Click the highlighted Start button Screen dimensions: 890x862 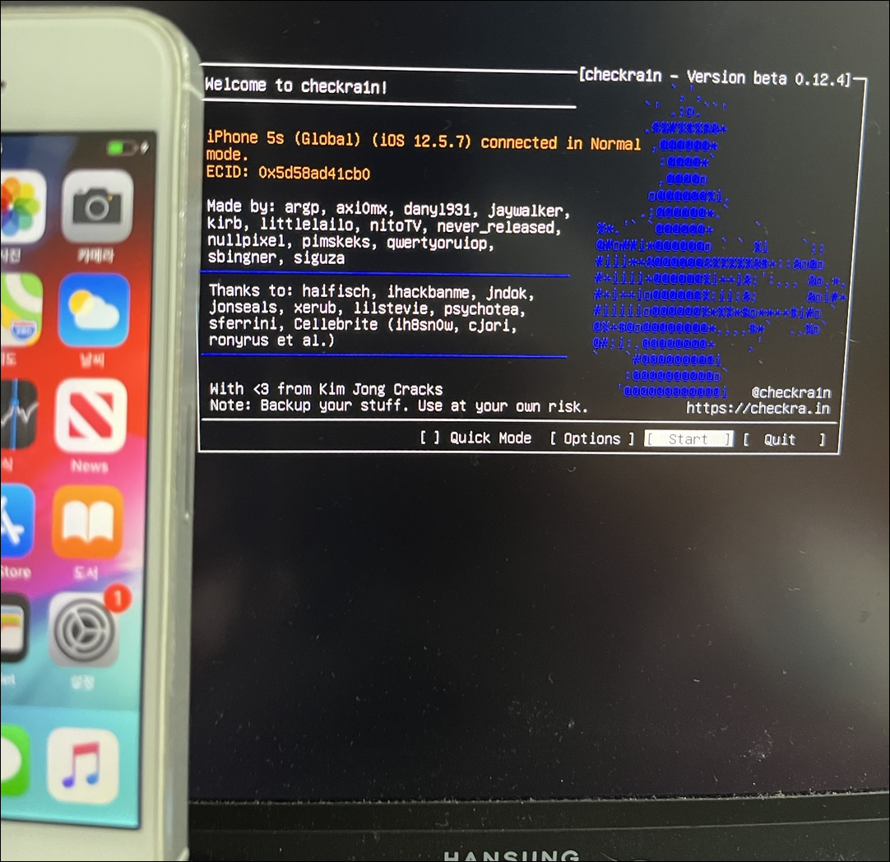click(x=688, y=438)
